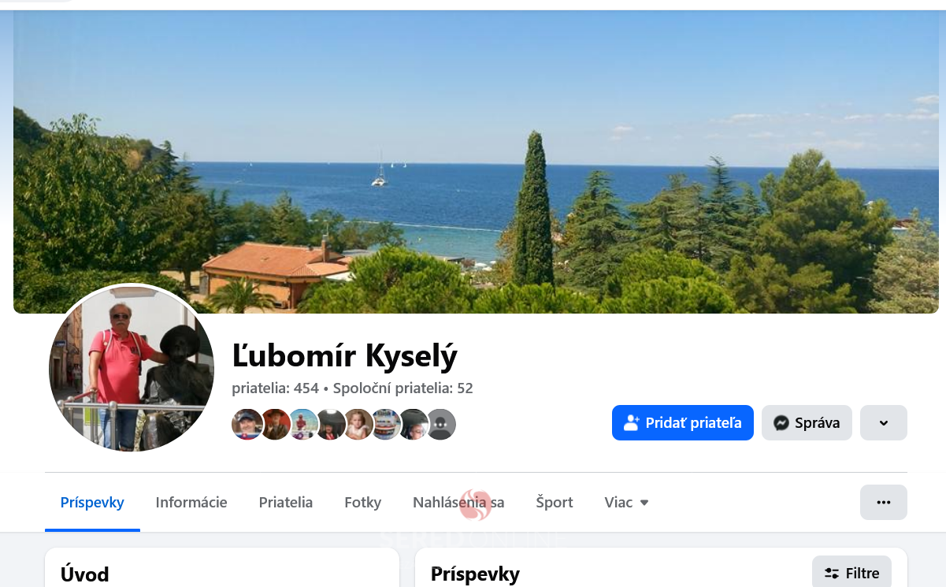946x587 pixels.
Task: Open the Priatelia tab
Action: pos(286,502)
